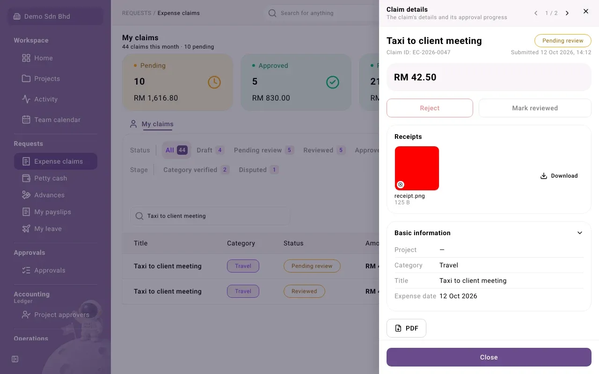Open the Reviewed taxi claim row
The image size is (599, 374).
pos(251,291)
